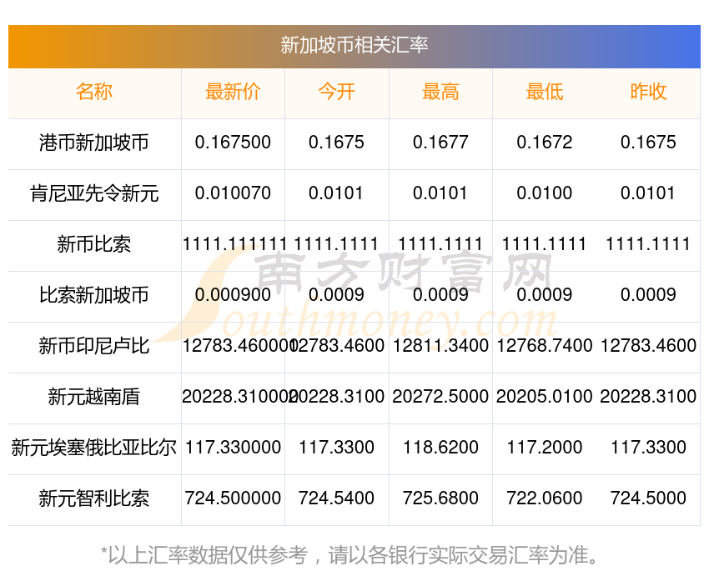Click the 昨收 column header
The width and height of the screenshot is (709, 581).
[648, 92]
